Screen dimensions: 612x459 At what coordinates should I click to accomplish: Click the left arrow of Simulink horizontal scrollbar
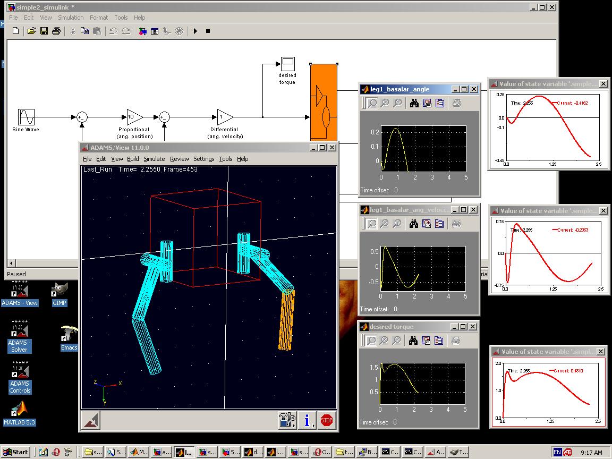[11, 263]
